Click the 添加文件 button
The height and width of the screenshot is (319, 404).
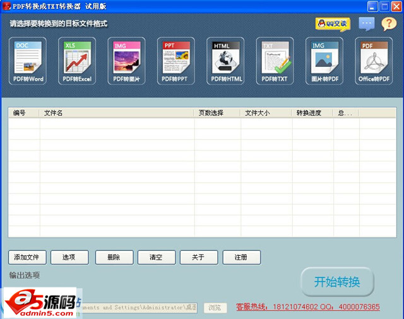(x=27, y=257)
